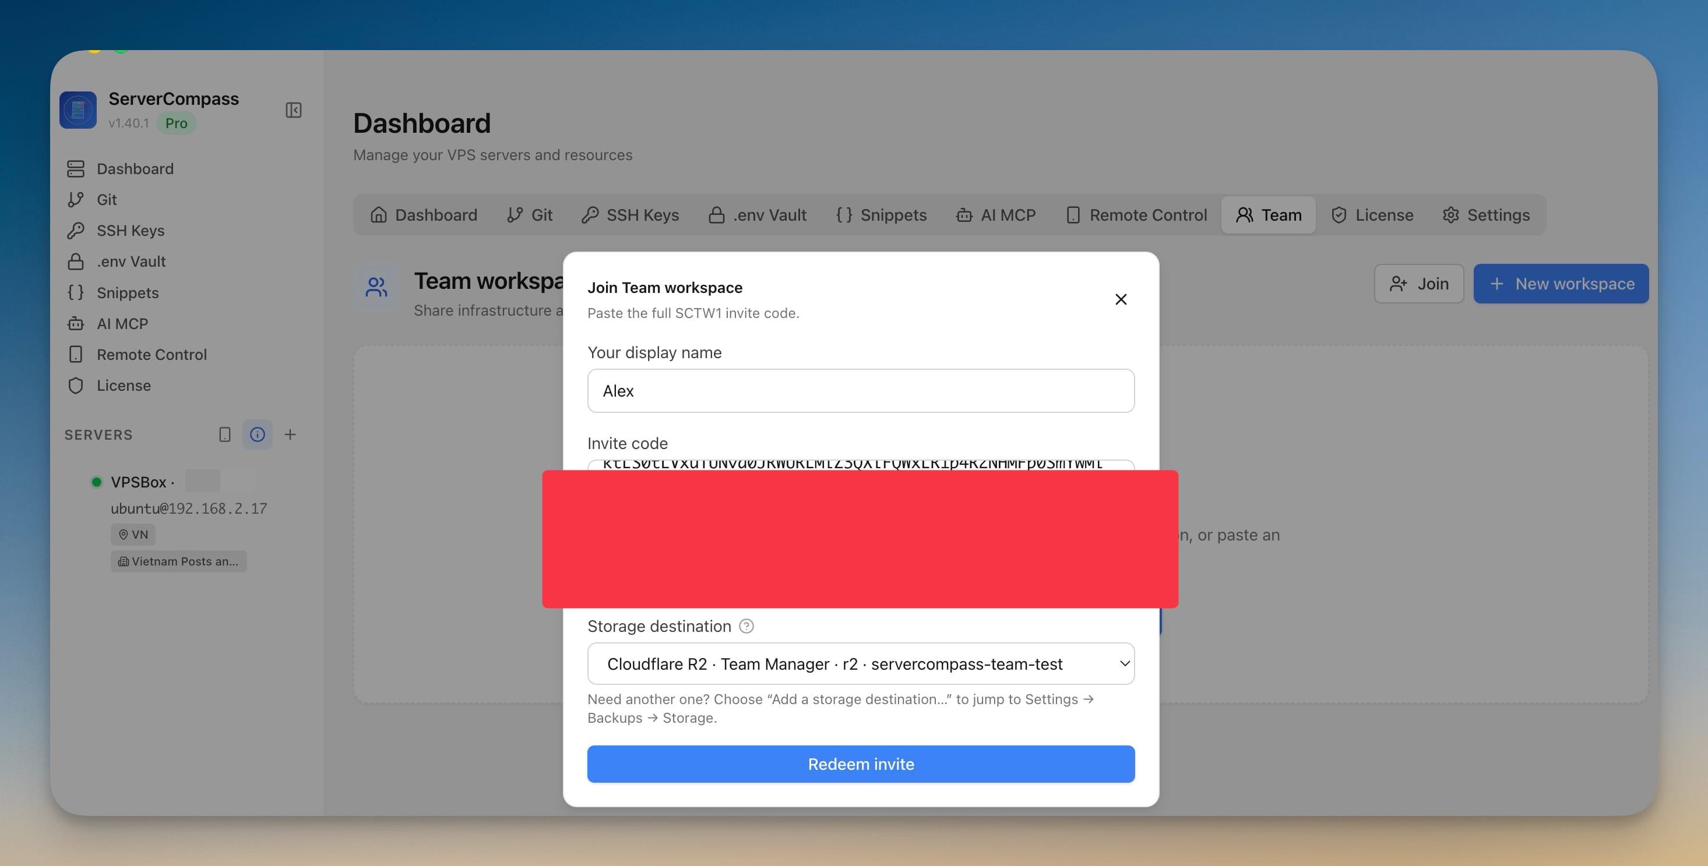The image size is (1708, 866).
Task: Click the v1.40.1 version label
Action: click(x=129, y=123)
